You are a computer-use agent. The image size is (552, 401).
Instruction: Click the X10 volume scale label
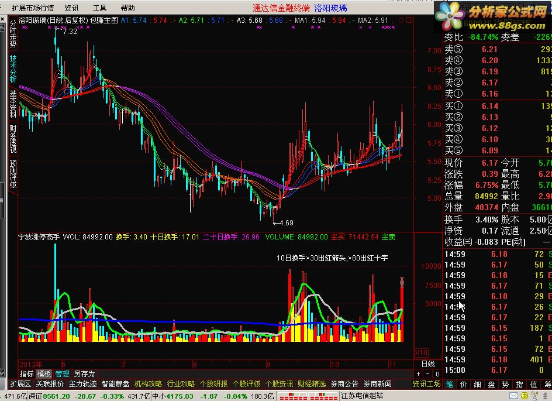[x=421, y=353]
